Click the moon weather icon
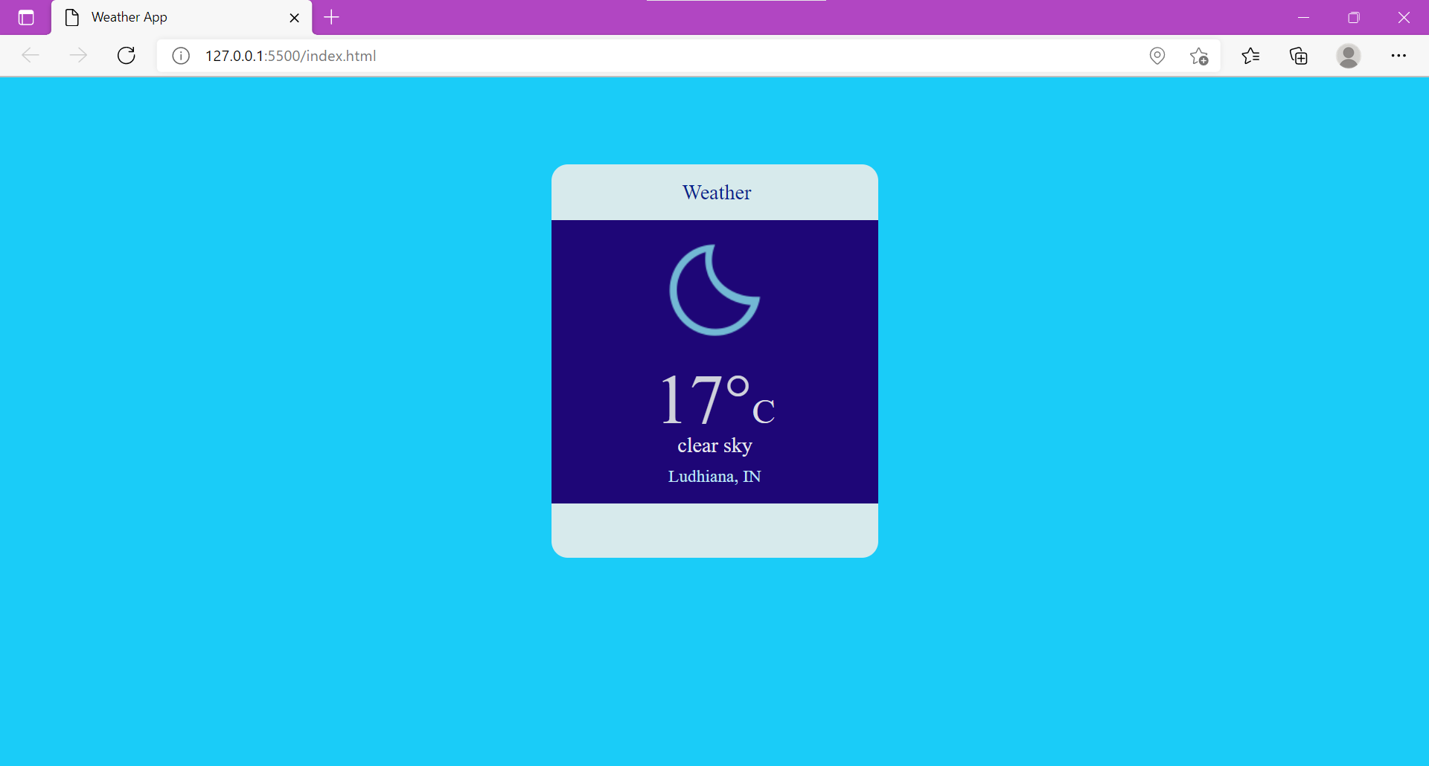Viewport: 1429px width, 766px height. coord(714,290)
